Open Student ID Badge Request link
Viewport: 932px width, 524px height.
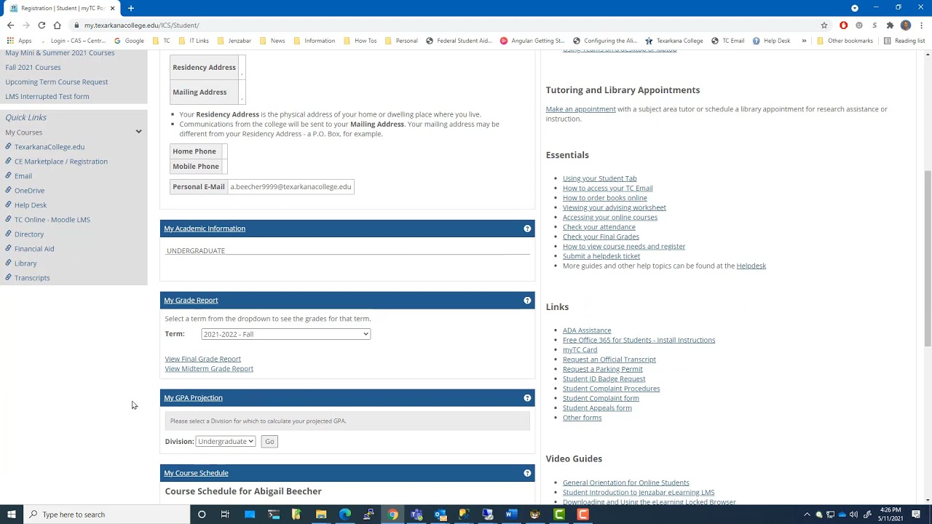(604, 379)
